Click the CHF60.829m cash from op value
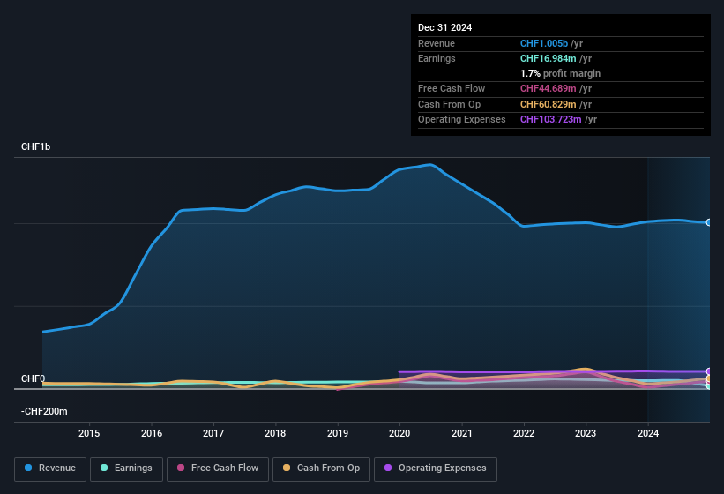 click(x=549, y=104)
